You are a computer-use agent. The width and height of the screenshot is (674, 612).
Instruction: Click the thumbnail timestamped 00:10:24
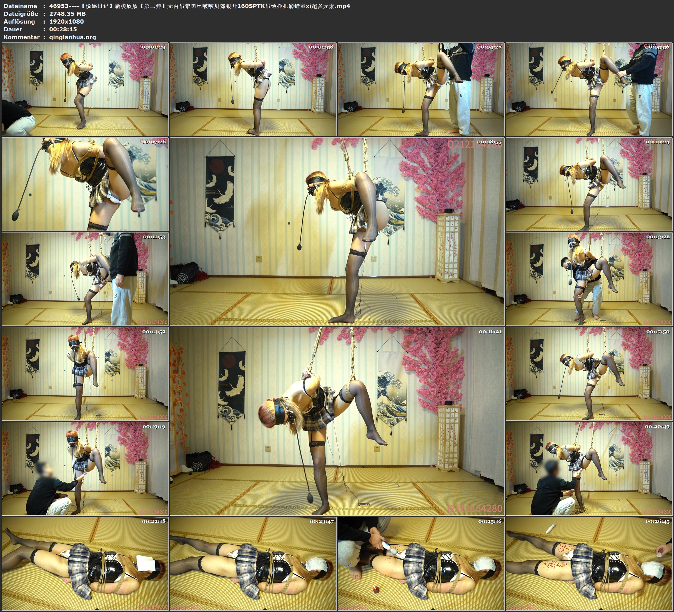point(589,184)
